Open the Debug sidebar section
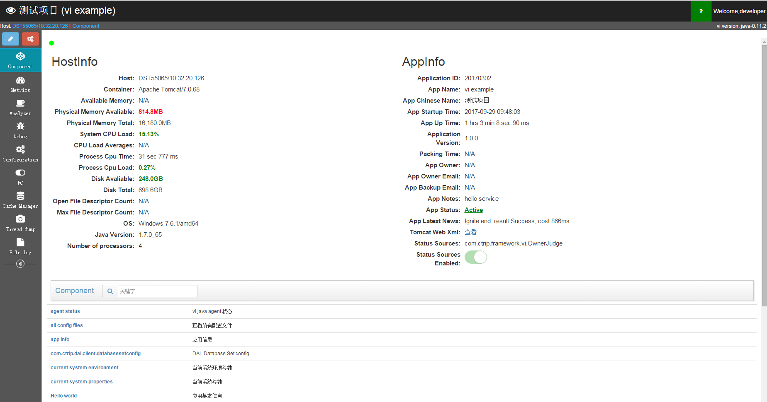 tap(20, 130)
